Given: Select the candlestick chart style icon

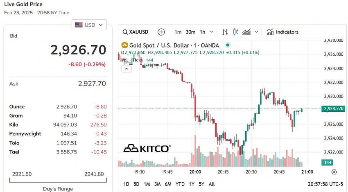Looking at the screenshot, I should [x=235, y=32].
